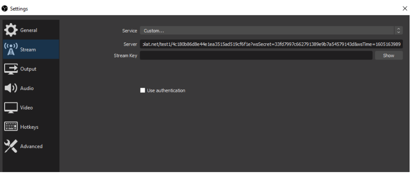Click the Video display icon
411x173 pixels.
[x=11, y=107]
